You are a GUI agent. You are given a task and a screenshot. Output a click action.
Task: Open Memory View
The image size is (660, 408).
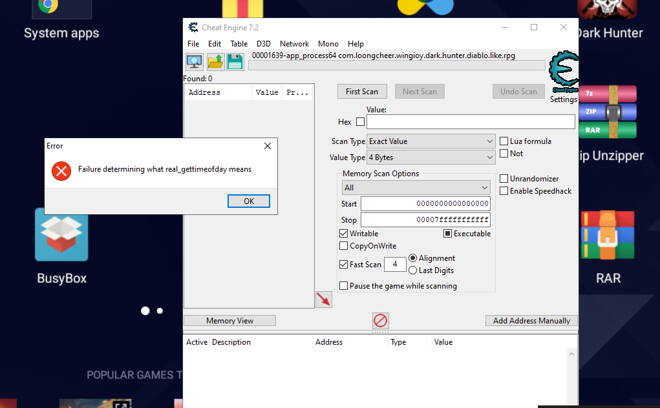click(230, 321)
